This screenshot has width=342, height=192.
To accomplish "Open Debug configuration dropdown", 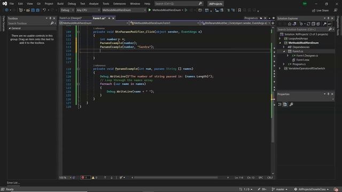I will pos(67,10).
